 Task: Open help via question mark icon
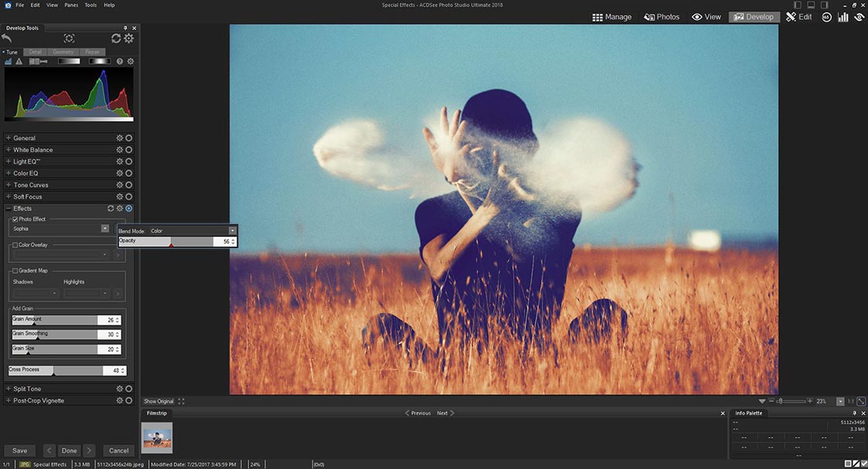coord(120,61)
